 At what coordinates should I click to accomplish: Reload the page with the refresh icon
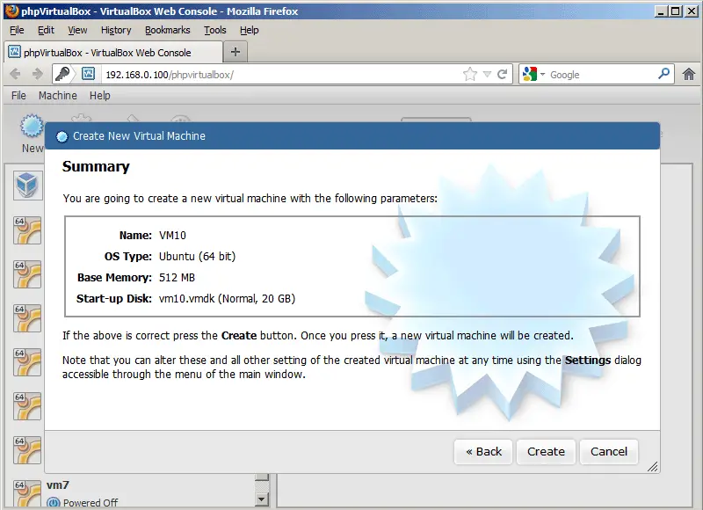click(x=502, y=74)
